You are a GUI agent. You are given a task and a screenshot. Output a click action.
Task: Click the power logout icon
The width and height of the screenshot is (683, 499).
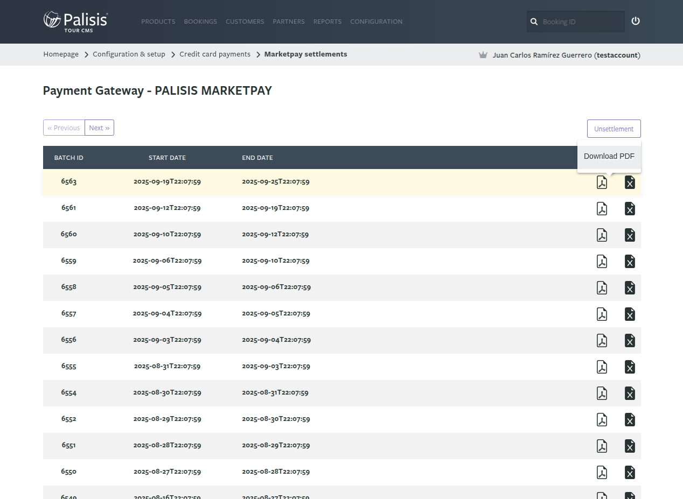coord(636,21)
